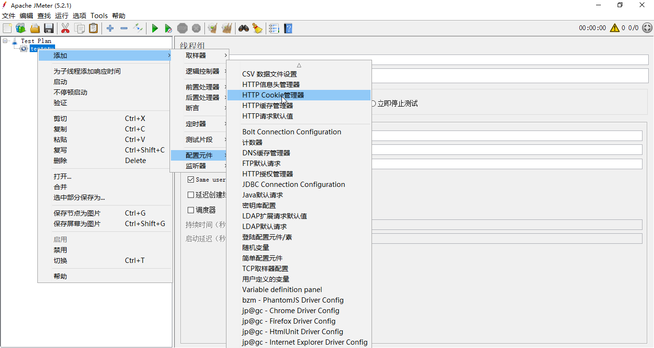Expand the 定时器 submenu
This screenshot has width=654, height=348.
click(x=200, y=124)
